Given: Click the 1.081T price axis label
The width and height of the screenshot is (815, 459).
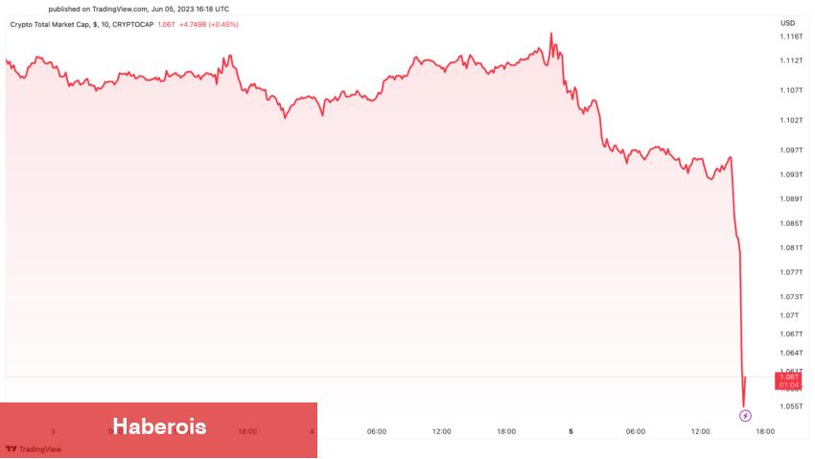Looking at the screenshot, I should 791,247.
